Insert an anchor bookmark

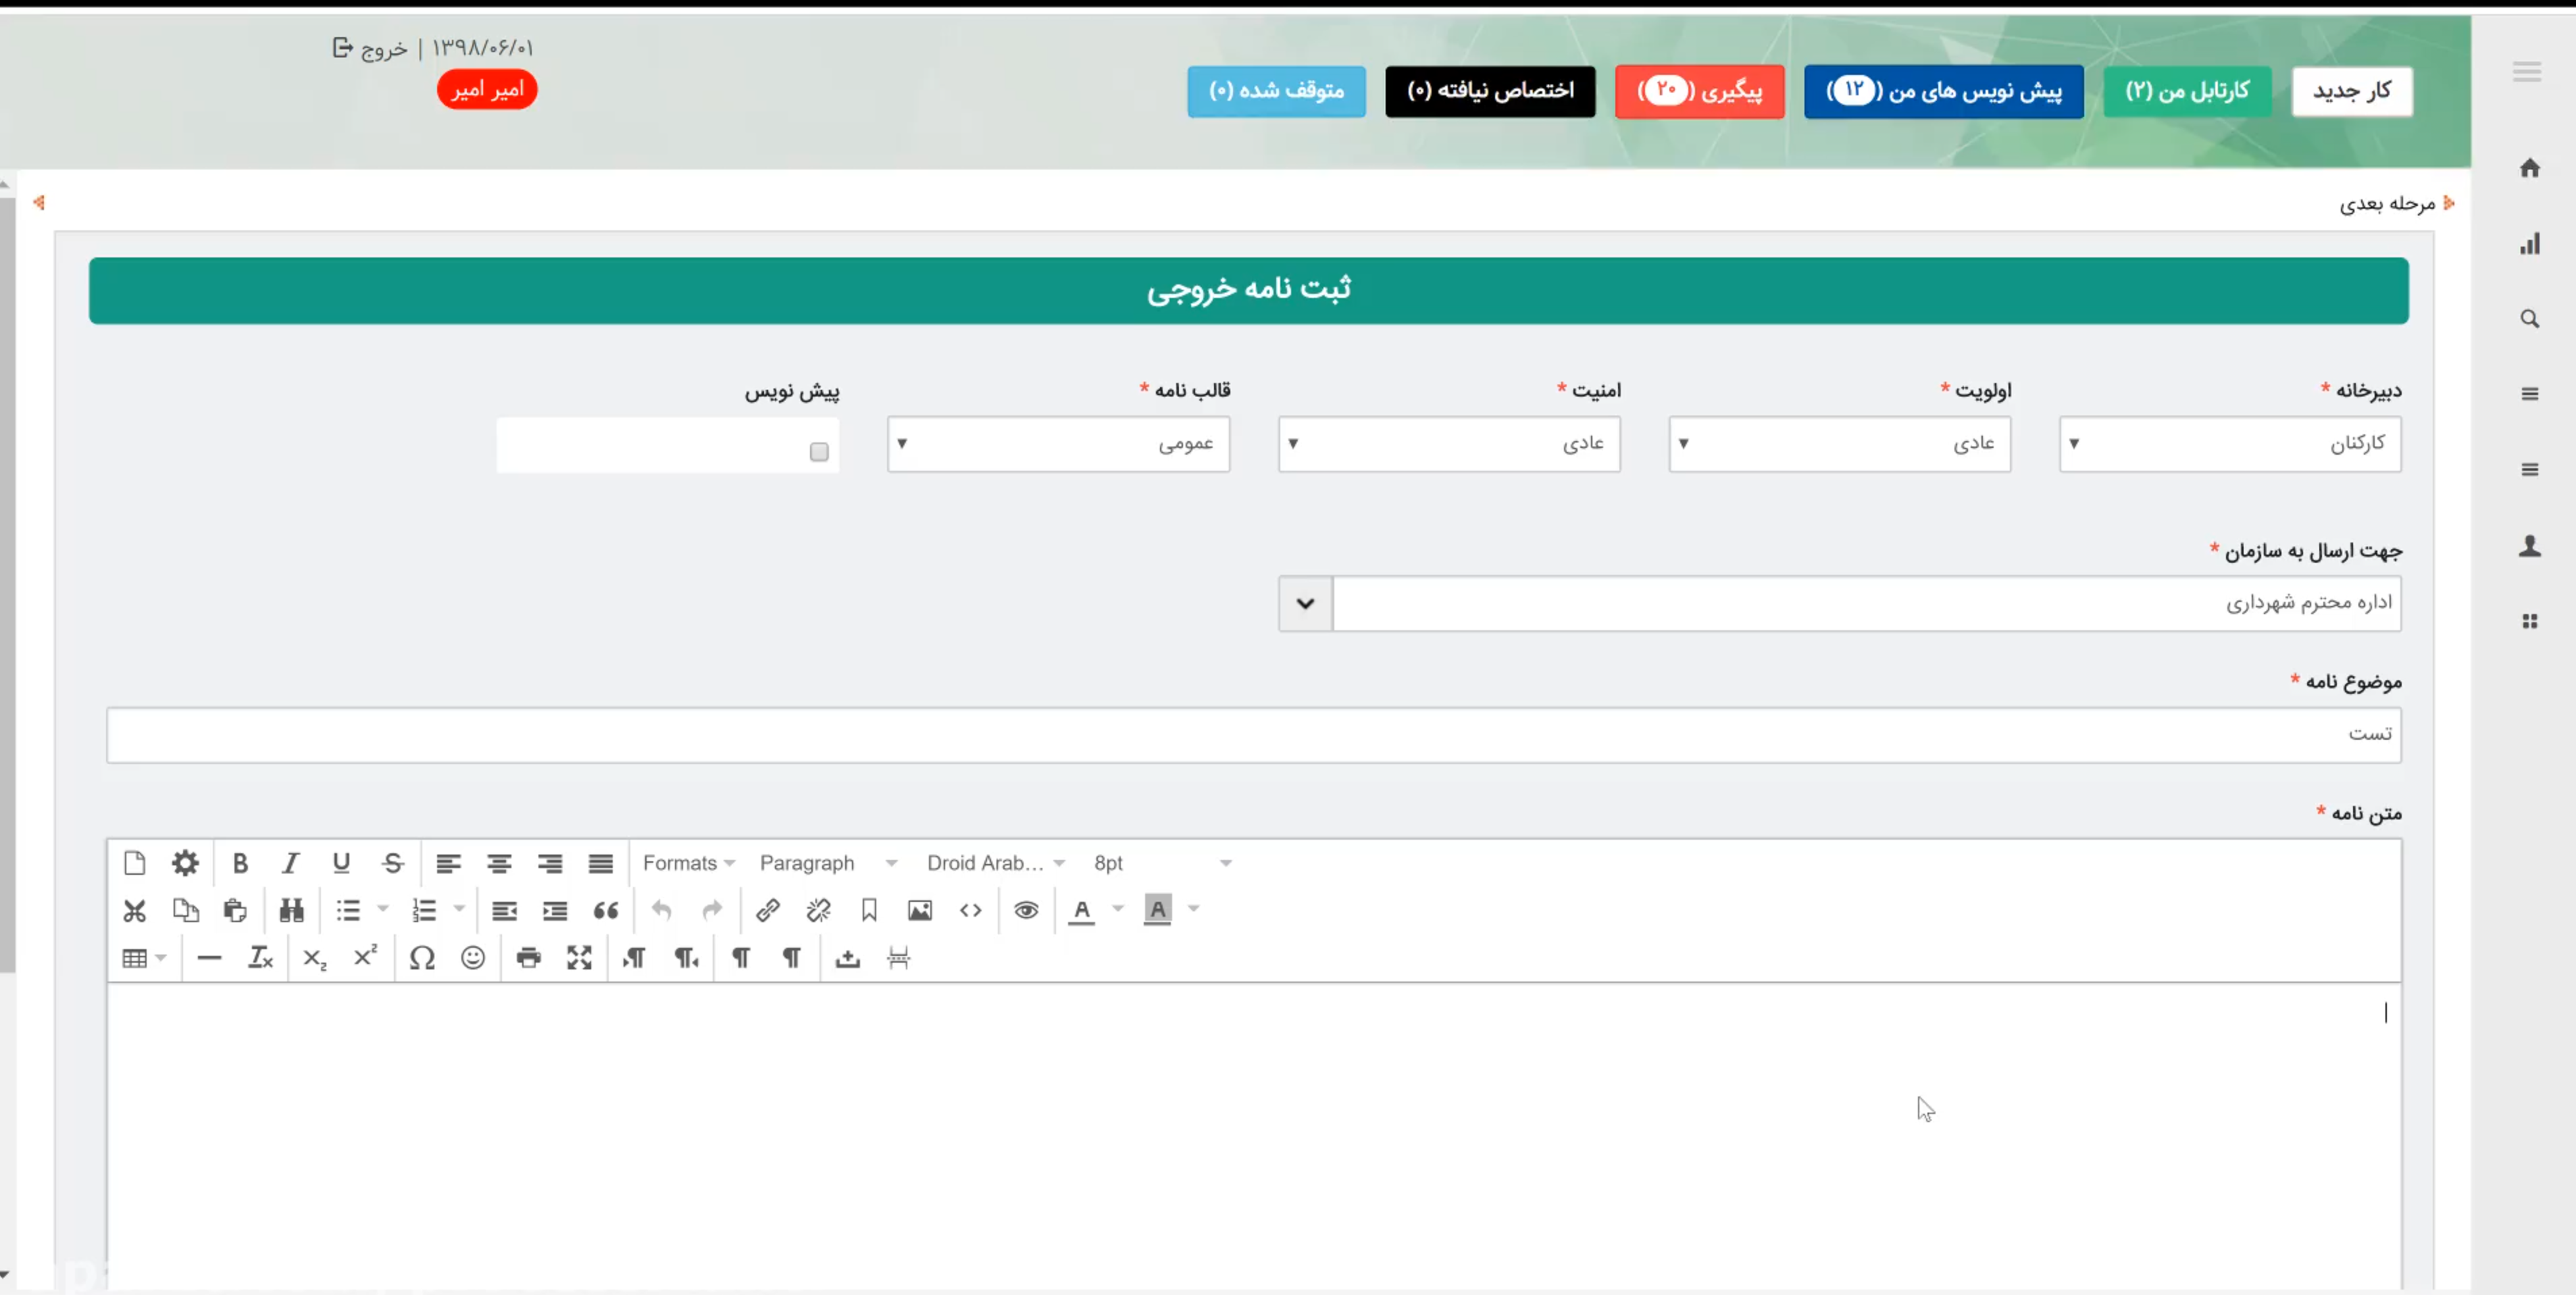coord(869,910)
